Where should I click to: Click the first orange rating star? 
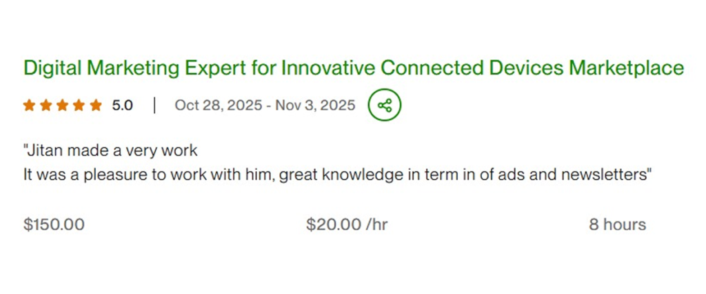tap(29, 106)
